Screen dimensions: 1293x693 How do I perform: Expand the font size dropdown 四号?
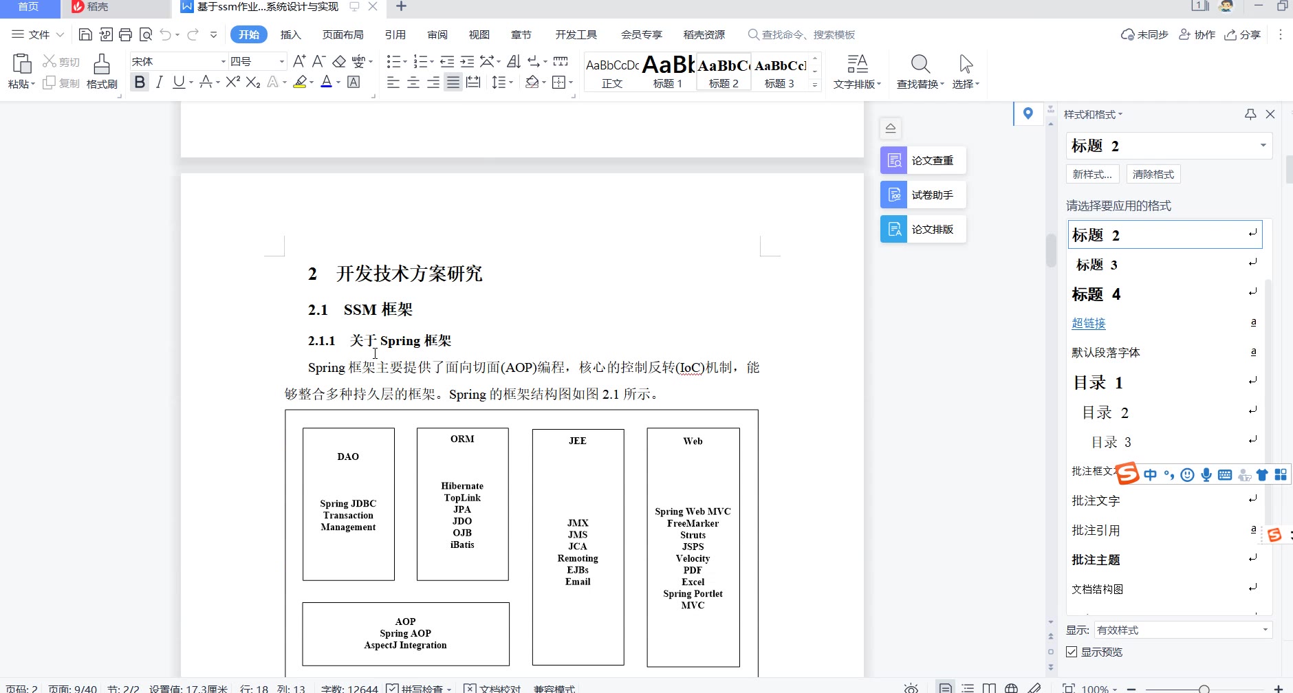281,62
